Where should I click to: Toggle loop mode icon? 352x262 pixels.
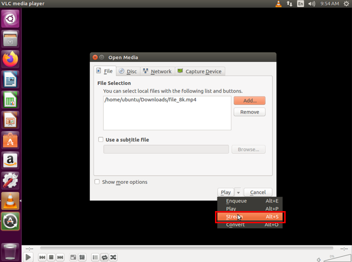pos(104,257)
